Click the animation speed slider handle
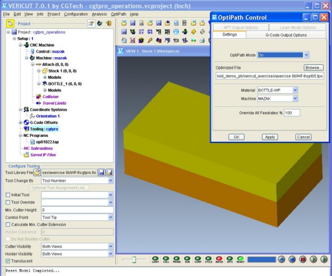Screen dimensions: 332x276 click(x=134, y=259)
